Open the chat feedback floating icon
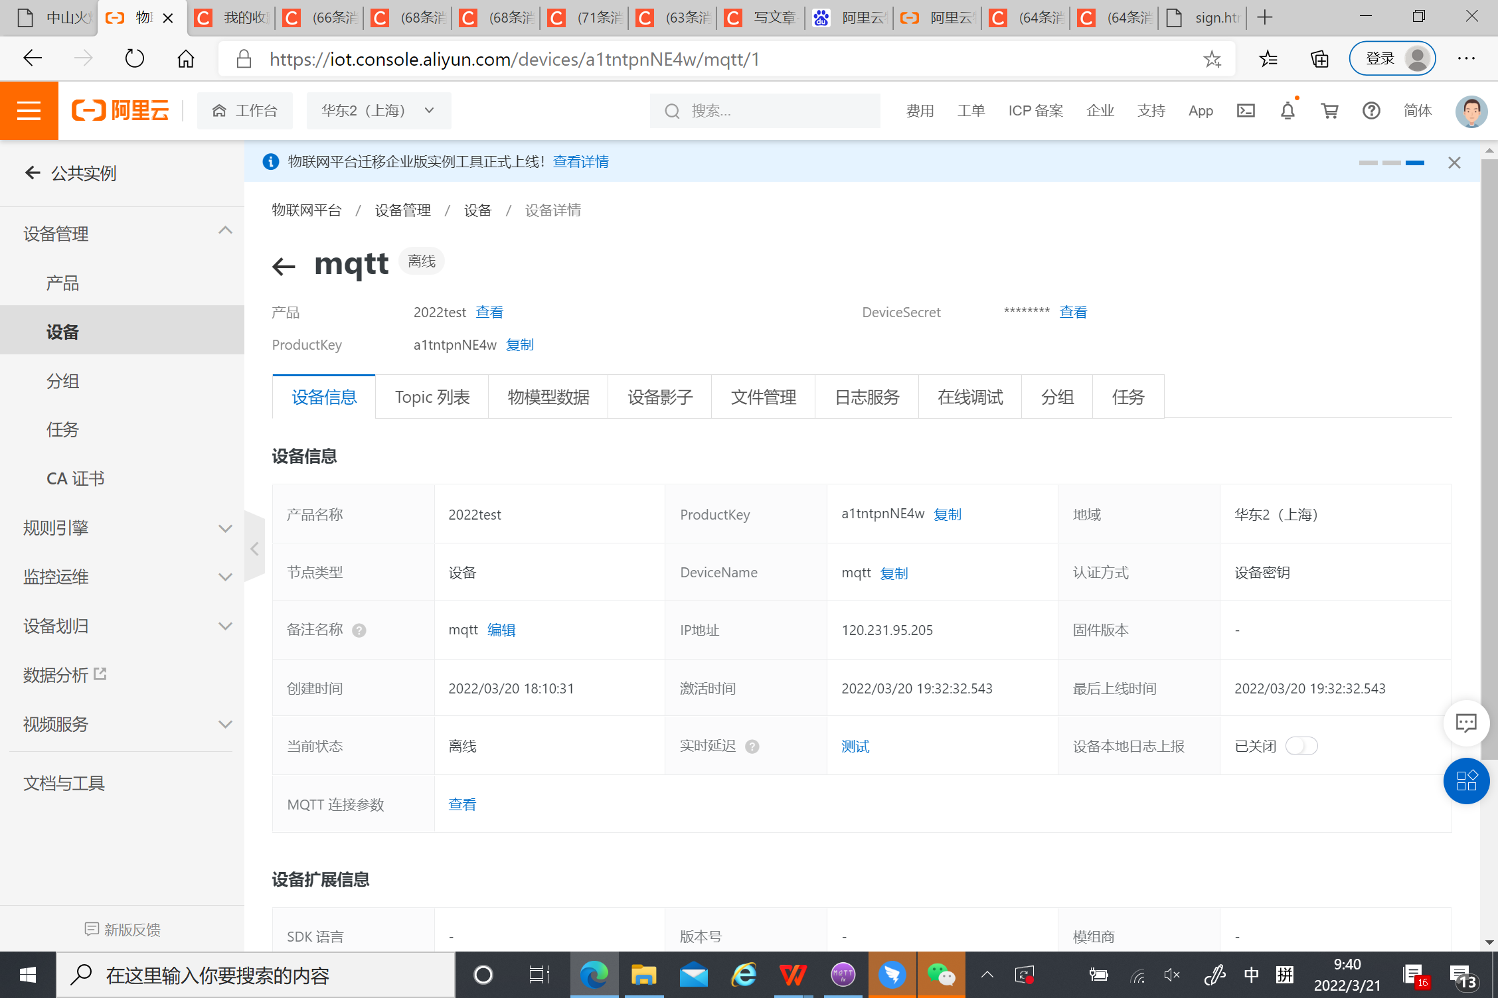Screen dimensions: 1498x998 pos(1466,723)
